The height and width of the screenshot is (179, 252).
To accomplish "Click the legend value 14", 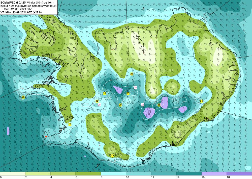I will pos(178,177).
